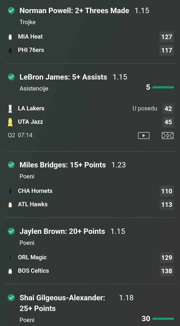The image size is (180, 326).
Task: Open the court match tracker icon
Action: [168, 136]
